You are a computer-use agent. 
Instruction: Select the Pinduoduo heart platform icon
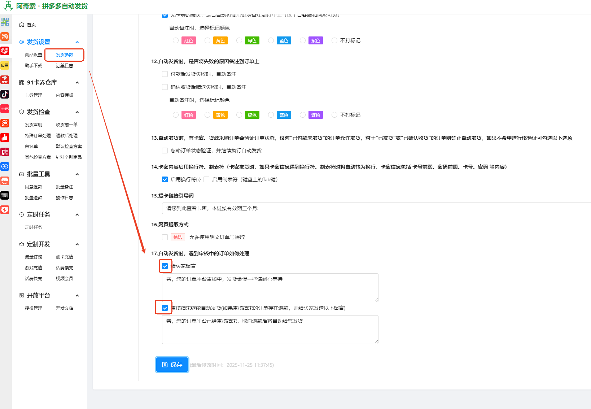coord(5,51)
